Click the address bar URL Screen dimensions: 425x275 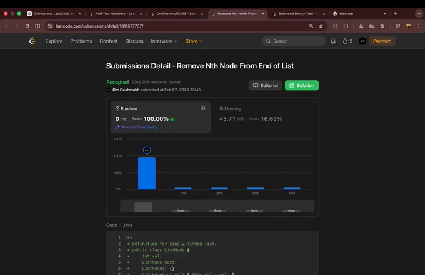(x=99, y=26)
